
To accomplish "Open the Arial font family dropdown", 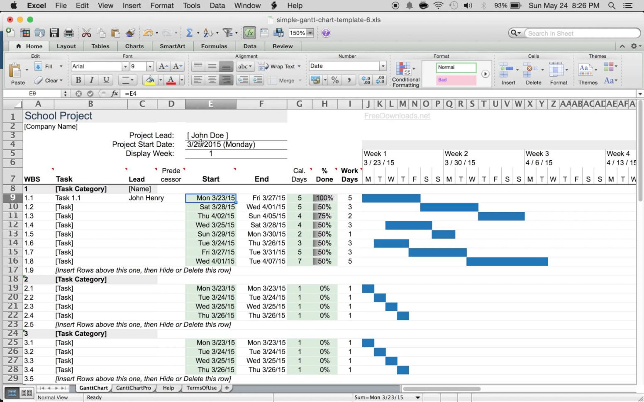I will pyautogui.click(x=126, y=66).
